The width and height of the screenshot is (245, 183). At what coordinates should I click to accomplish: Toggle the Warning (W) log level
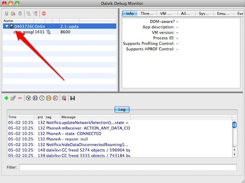pyautogui.click(x=49, y=98)
